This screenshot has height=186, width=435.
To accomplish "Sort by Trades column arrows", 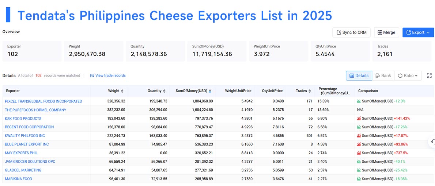I will point(309,91).
